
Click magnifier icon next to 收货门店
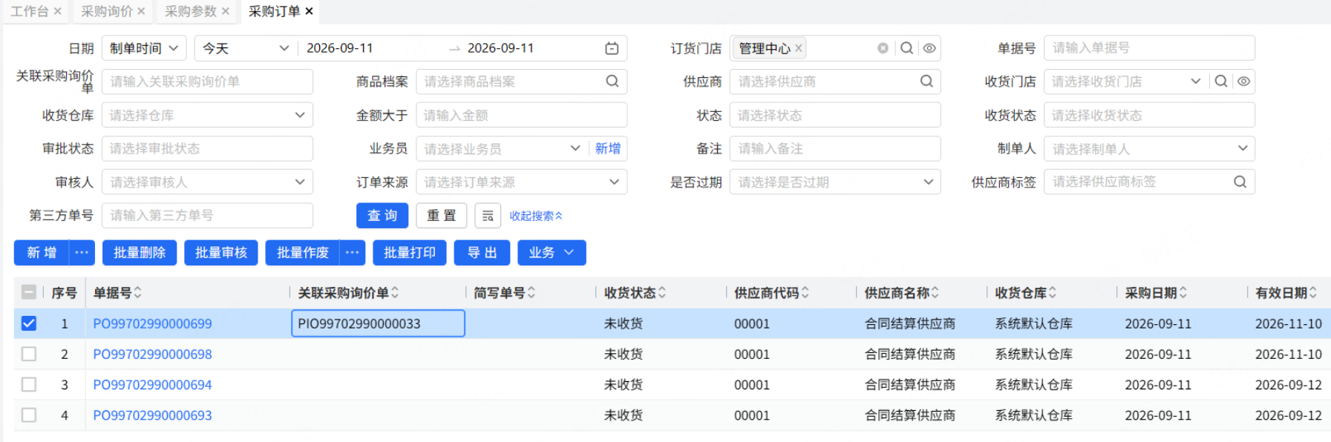point(1221,82)
